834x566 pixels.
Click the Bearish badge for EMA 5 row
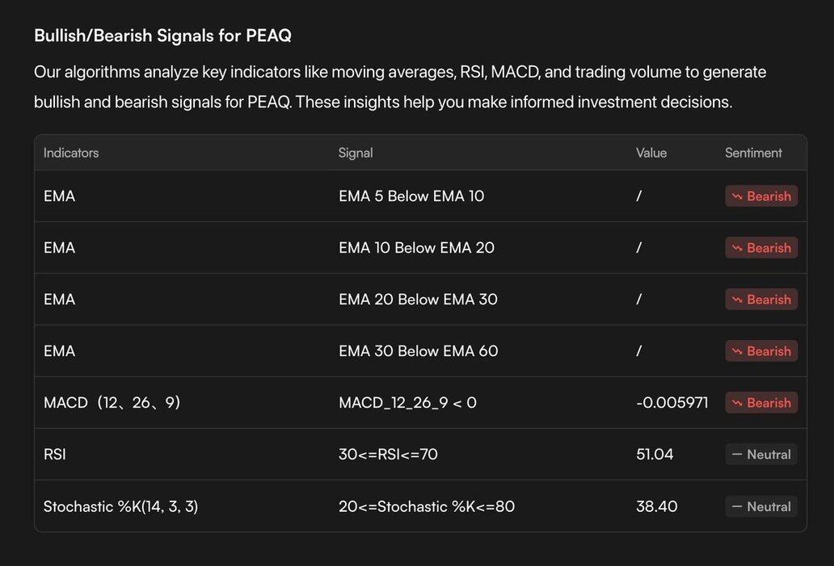760,196
